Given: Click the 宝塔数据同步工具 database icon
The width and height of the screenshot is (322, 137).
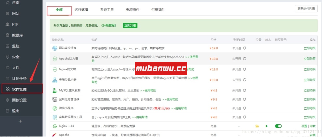Looking at the screenshot, I should pos(55,117).
